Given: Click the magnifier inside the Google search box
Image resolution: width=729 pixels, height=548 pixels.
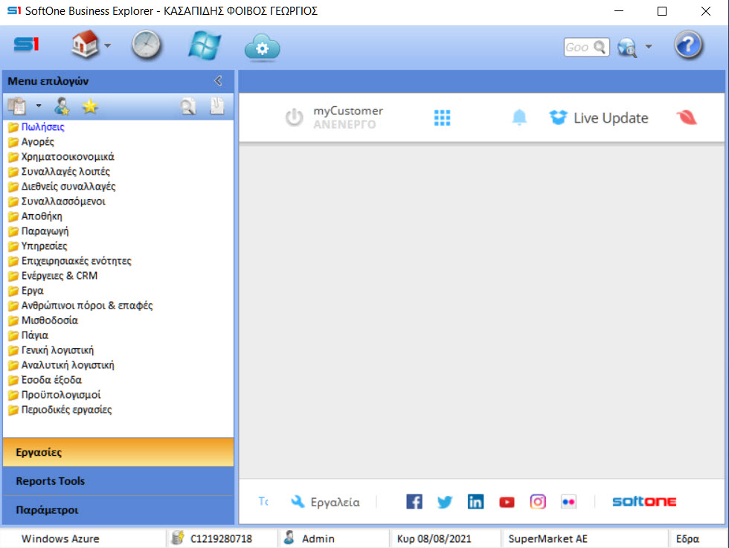Looking at the screenshot, I should [600, 47].
